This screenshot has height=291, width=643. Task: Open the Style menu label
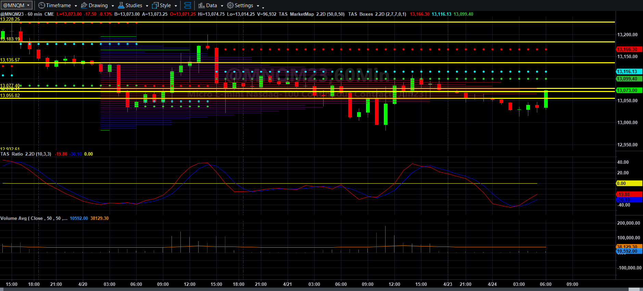click(165, 5)
